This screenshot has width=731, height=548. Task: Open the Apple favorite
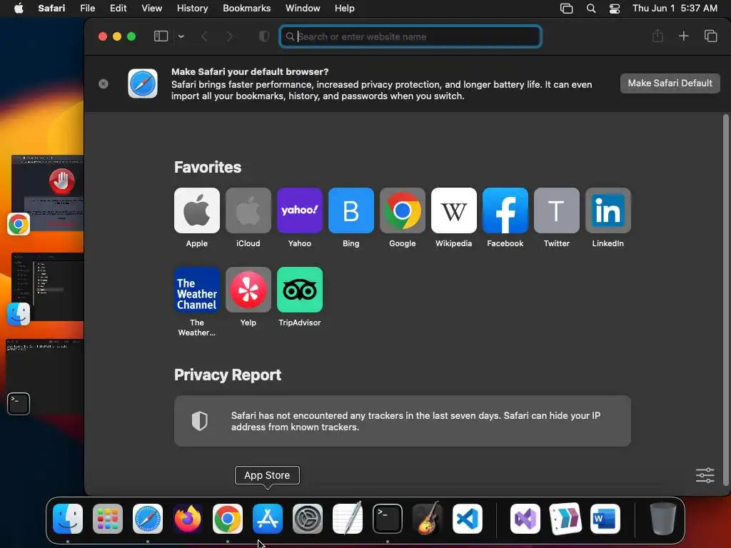click(x=197, y=210)
